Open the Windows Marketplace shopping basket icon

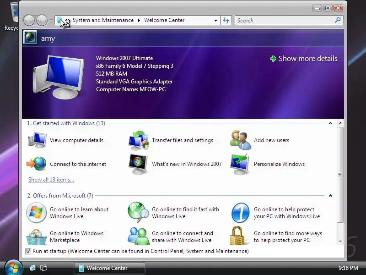(36, 237)
